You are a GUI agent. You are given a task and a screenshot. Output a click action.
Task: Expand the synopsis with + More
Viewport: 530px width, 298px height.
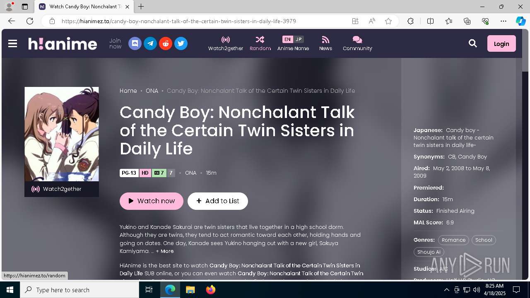pyautogui.click(x=165, y=251)
